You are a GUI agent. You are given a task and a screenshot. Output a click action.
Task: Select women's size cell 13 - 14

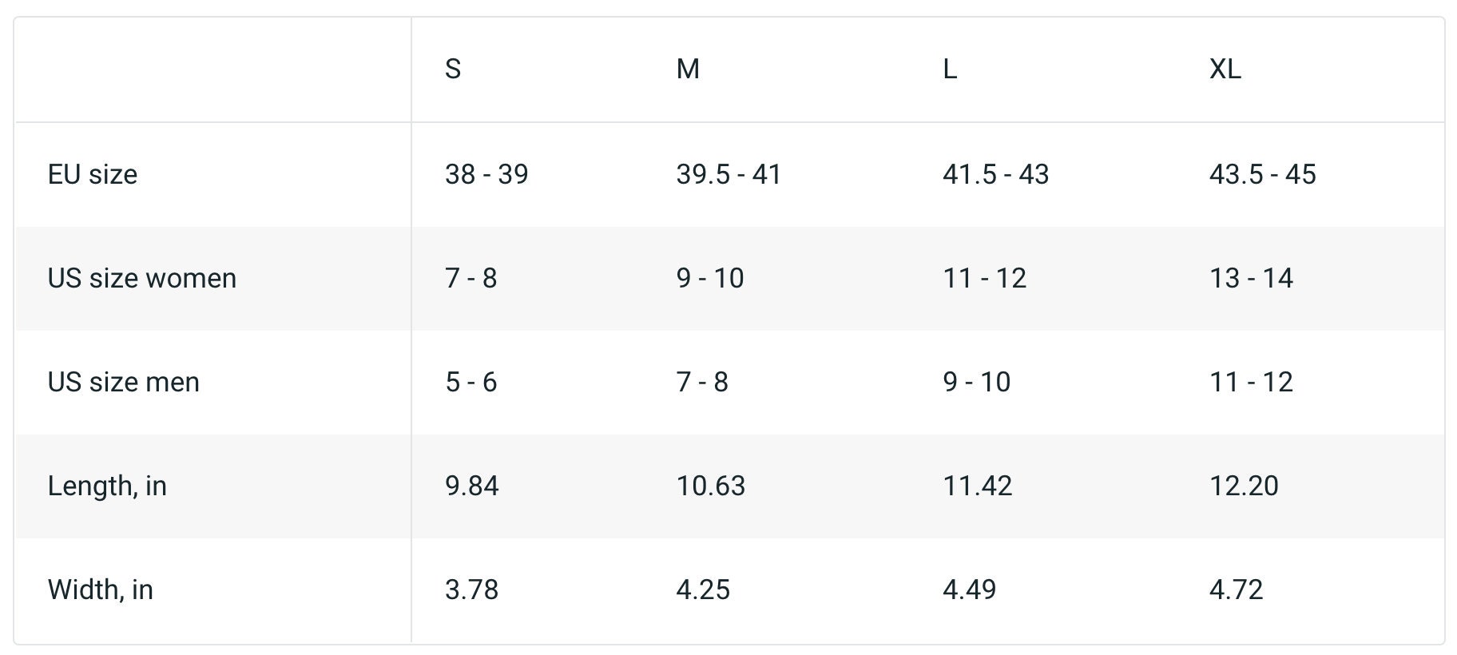point(1251,278)
